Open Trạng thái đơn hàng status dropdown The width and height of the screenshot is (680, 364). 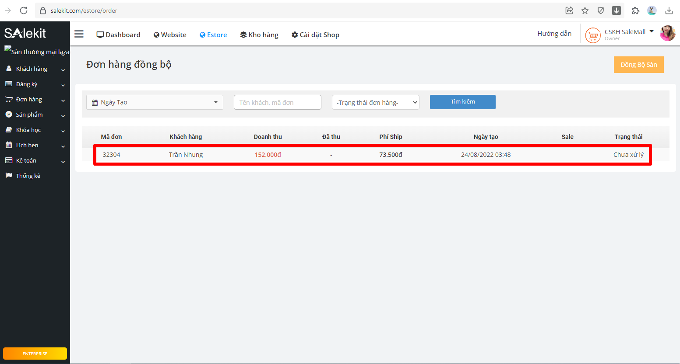pyautogui.click(x=375, y=103)
